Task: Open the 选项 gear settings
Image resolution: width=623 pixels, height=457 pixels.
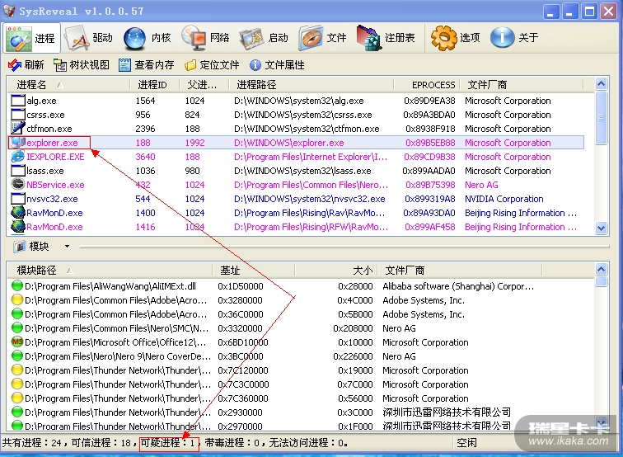Action: [x=456, y=38]
